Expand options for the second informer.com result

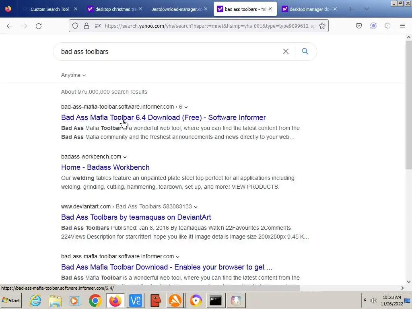coord(177,257)
